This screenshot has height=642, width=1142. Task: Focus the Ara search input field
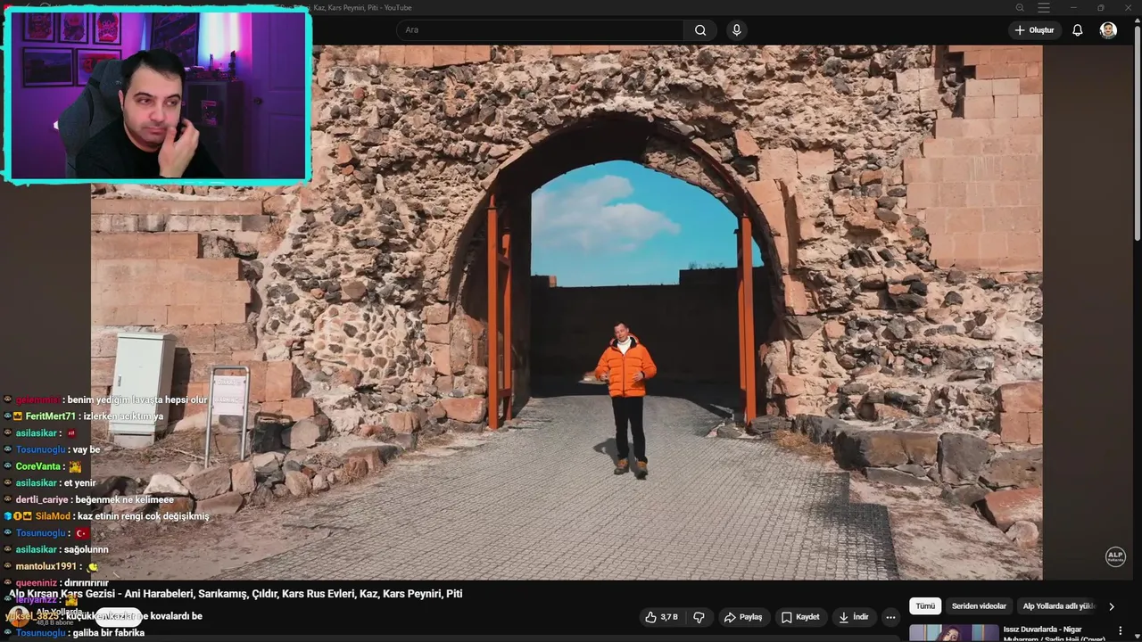click(x=541, y=30)
